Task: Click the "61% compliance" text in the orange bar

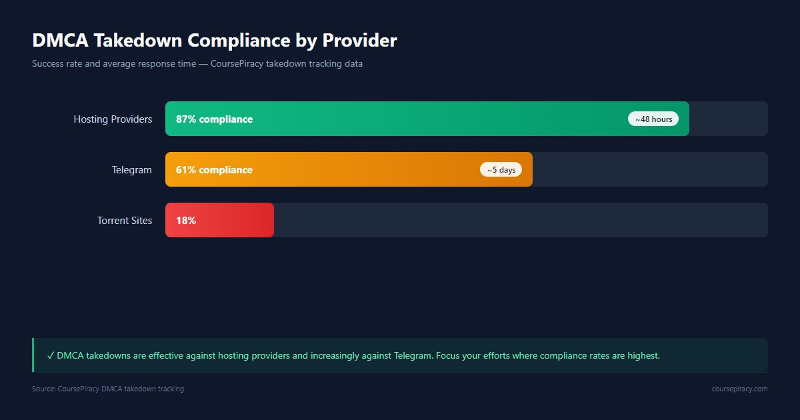Action: tap(214, 170)
